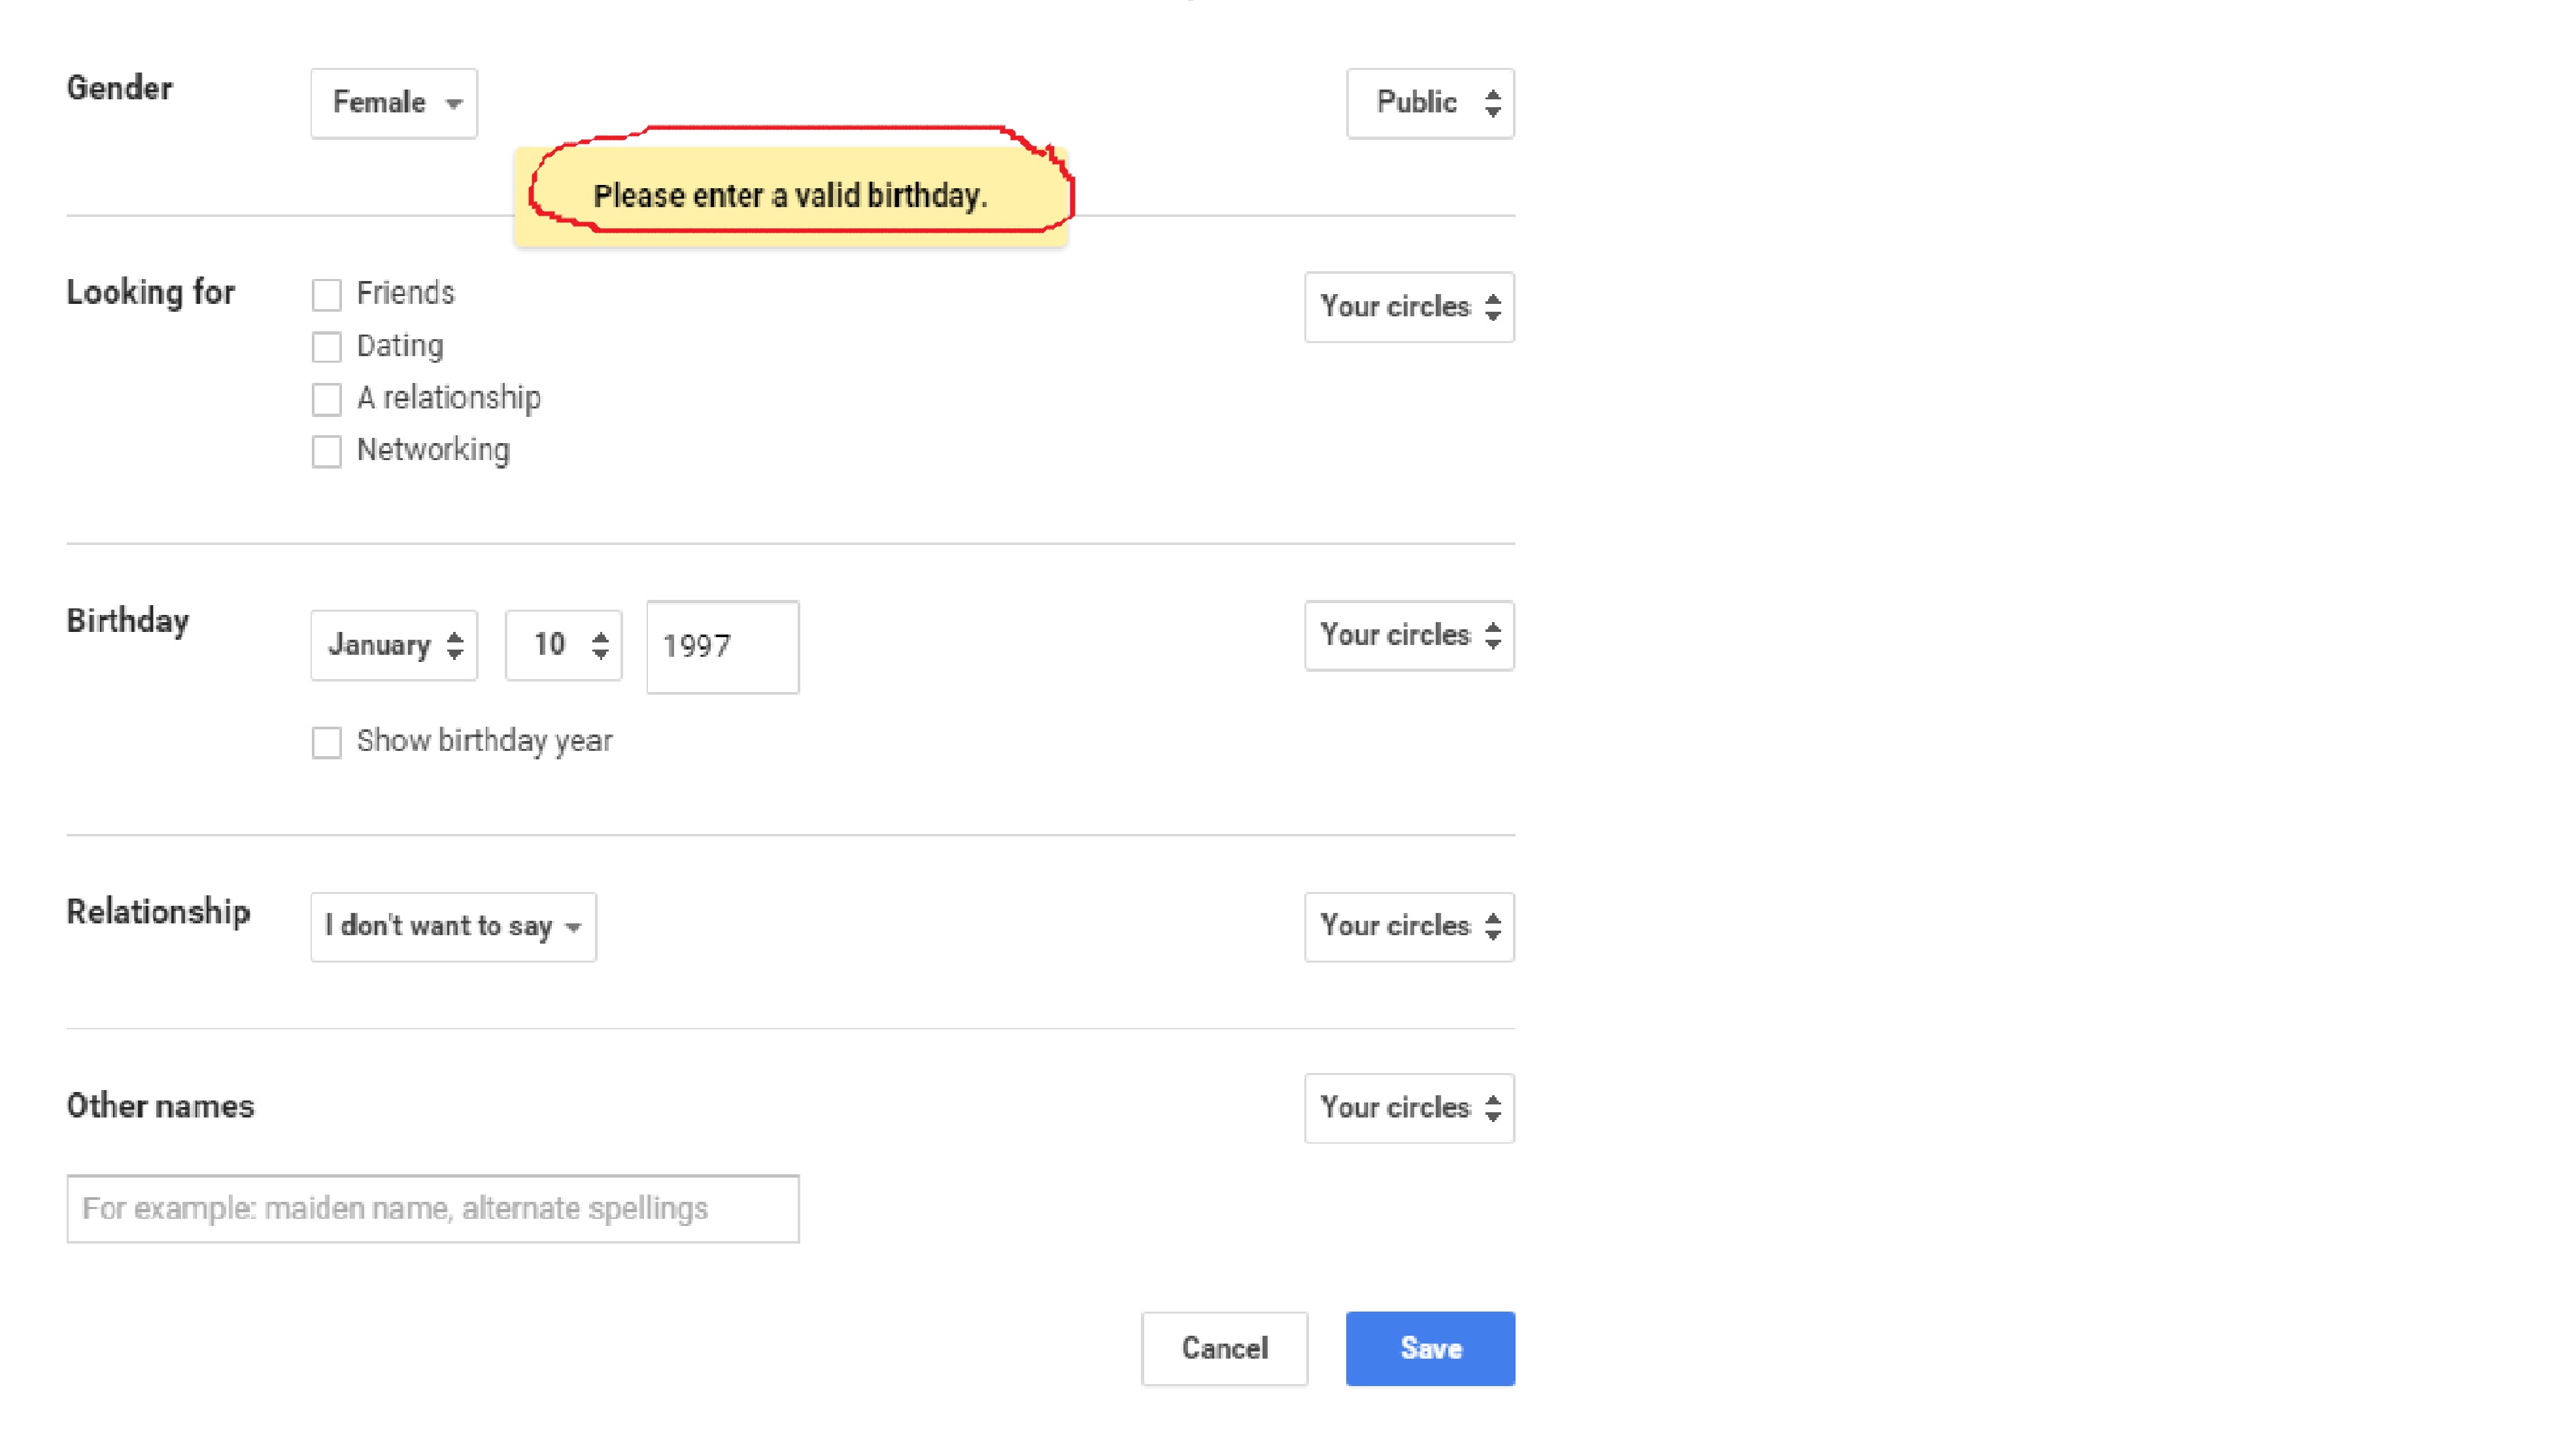2563x1456 pixels.
Task: Check the Friends checkbox
Action: click(326, 294)
